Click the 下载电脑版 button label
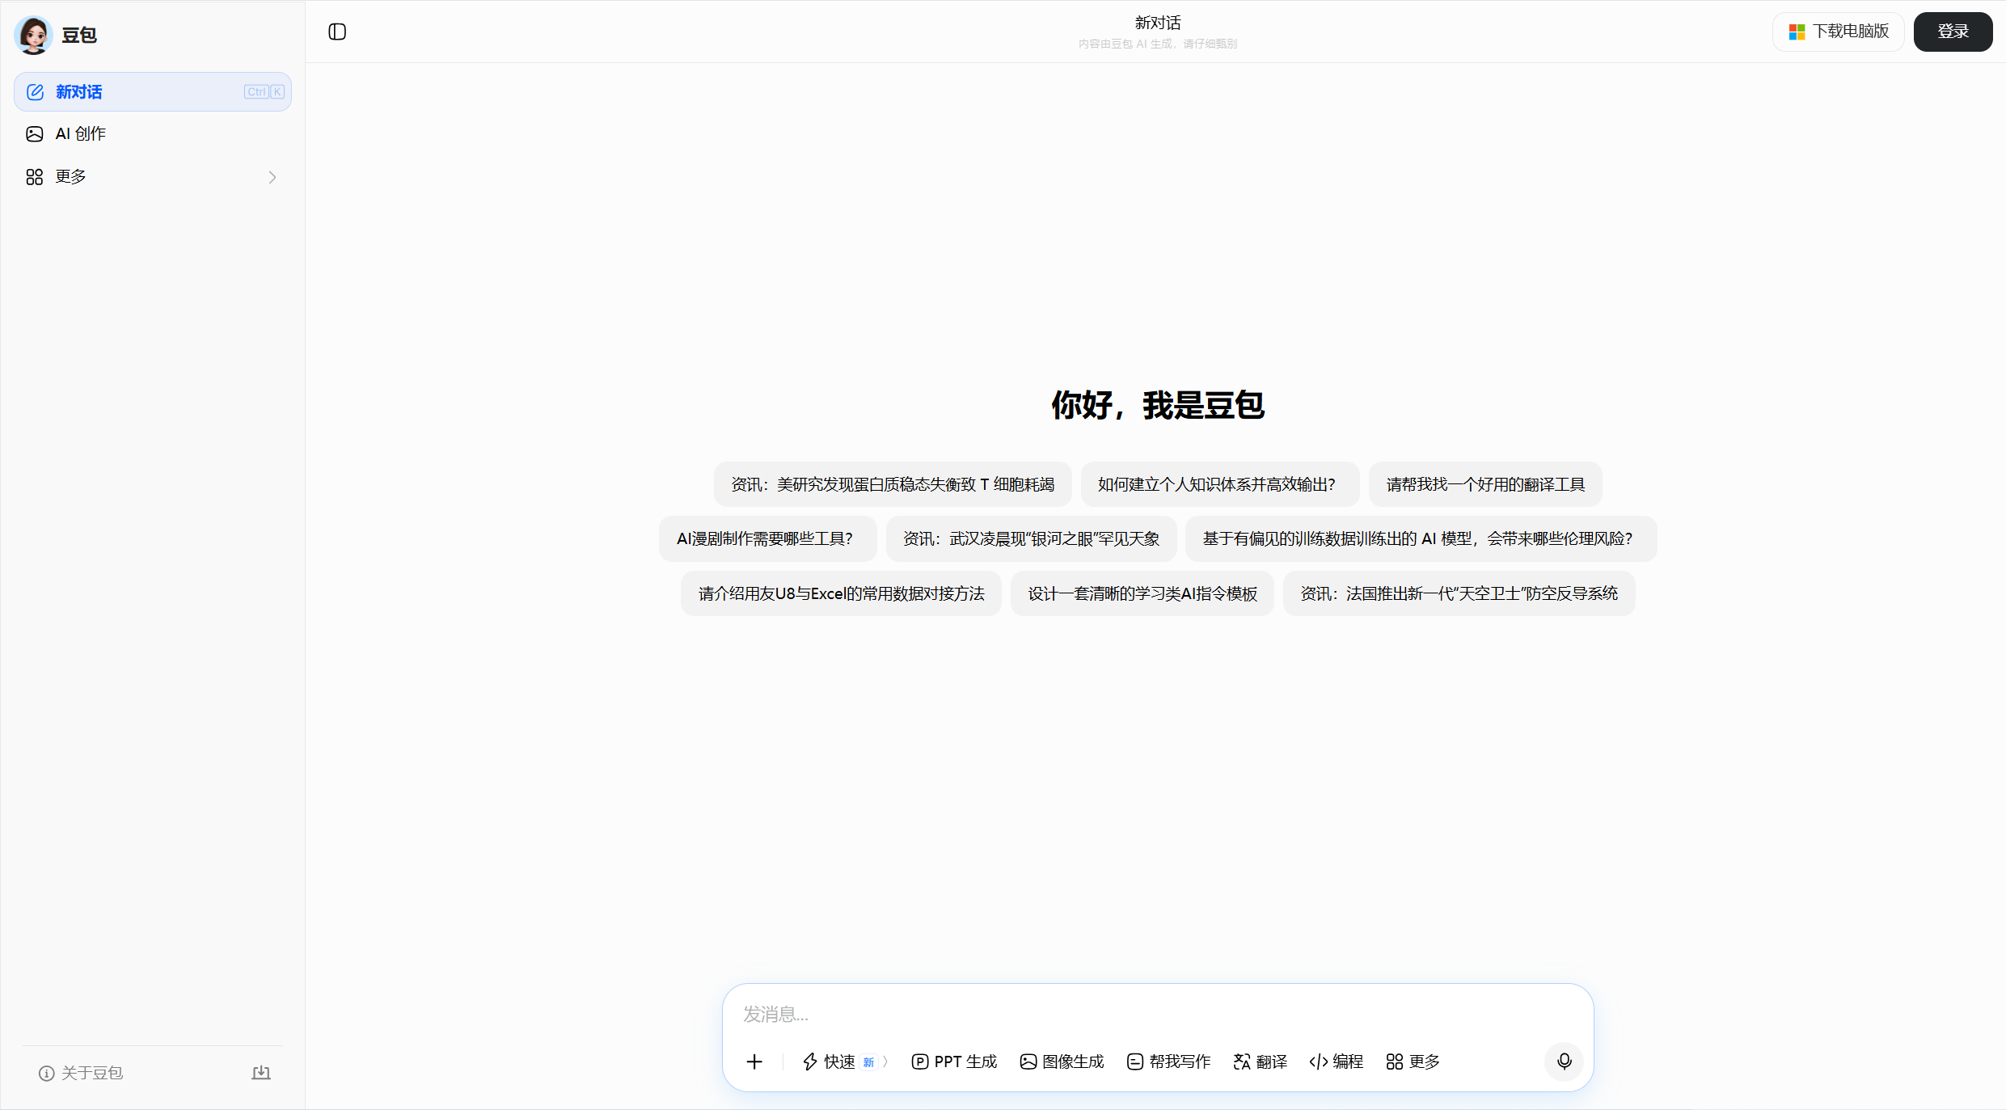2006x1110 pixels. (x=1851, y=32)
